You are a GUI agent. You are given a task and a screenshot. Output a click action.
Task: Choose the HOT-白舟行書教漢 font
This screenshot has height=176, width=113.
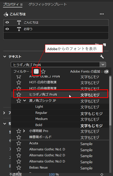(43, 82)
